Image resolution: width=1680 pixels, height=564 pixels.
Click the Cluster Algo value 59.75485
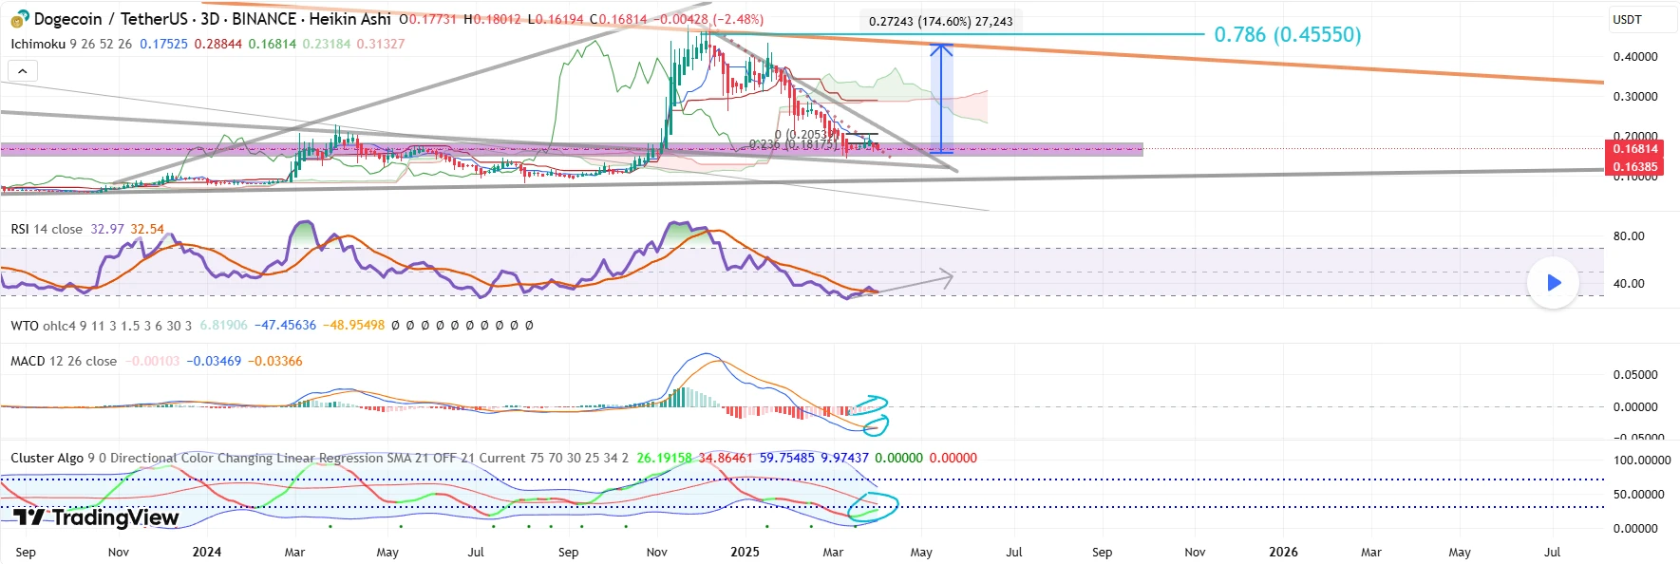coord(787,458)
